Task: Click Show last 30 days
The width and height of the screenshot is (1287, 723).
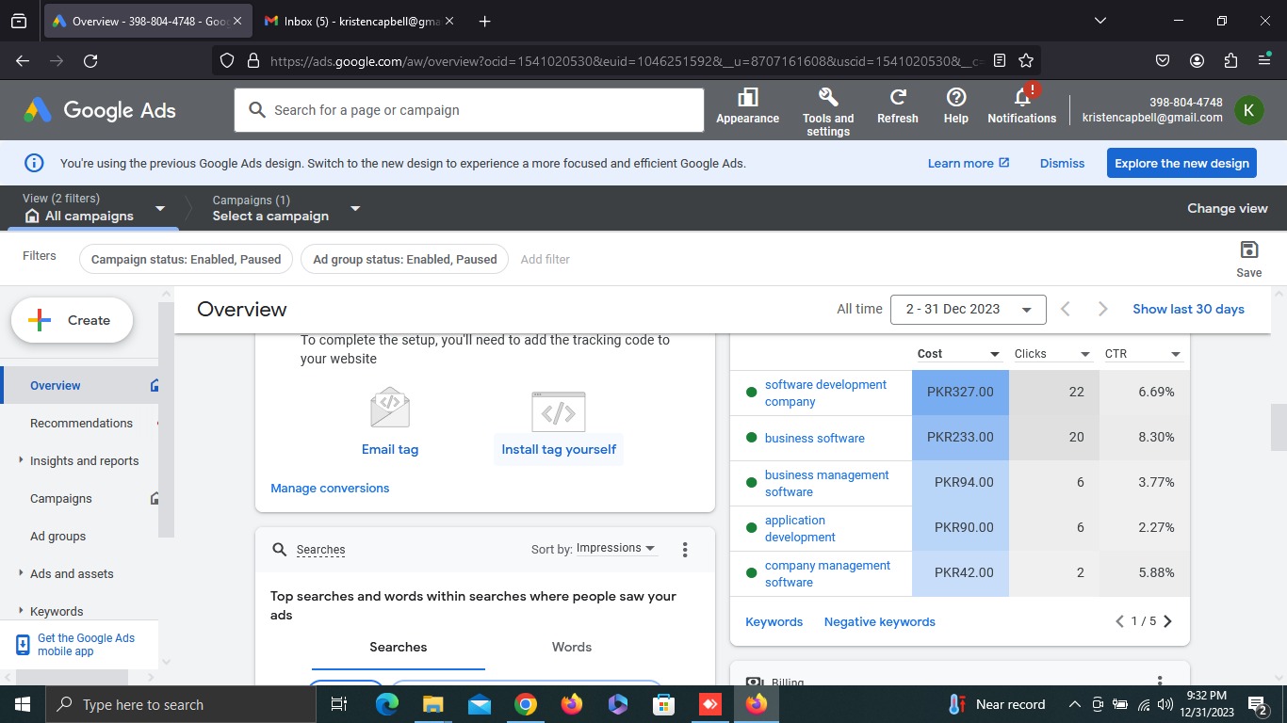Action: tap(1188, 309)
